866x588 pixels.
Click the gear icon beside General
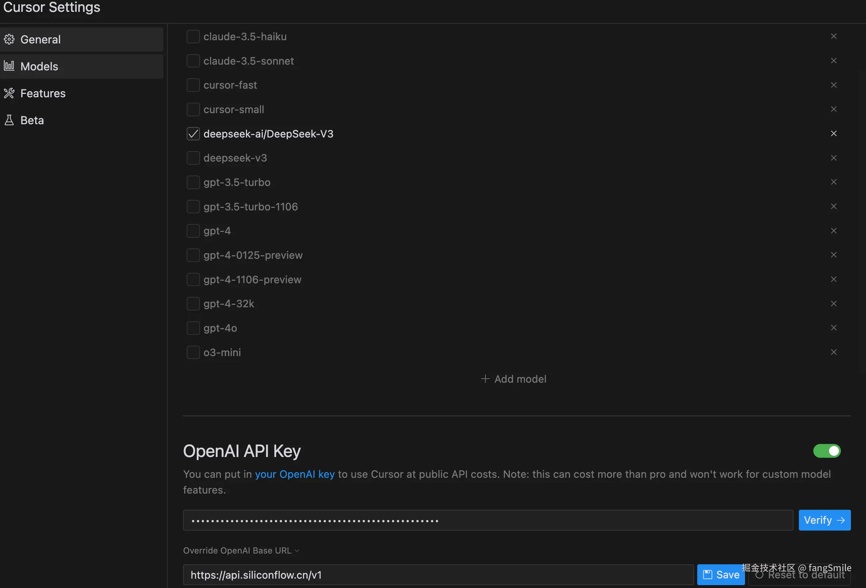click(x=9, y=39)
